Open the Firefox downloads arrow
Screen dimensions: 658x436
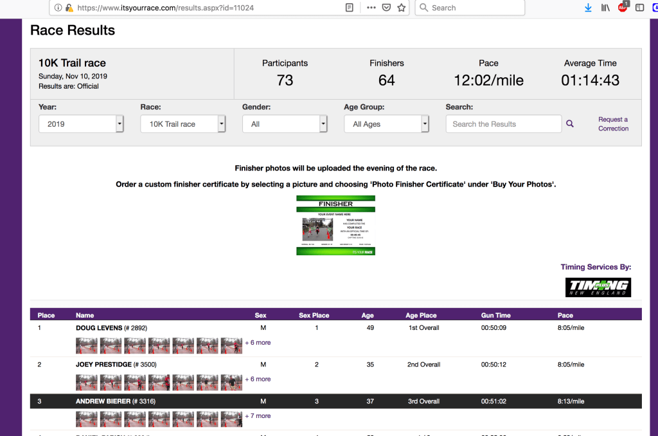588,8
